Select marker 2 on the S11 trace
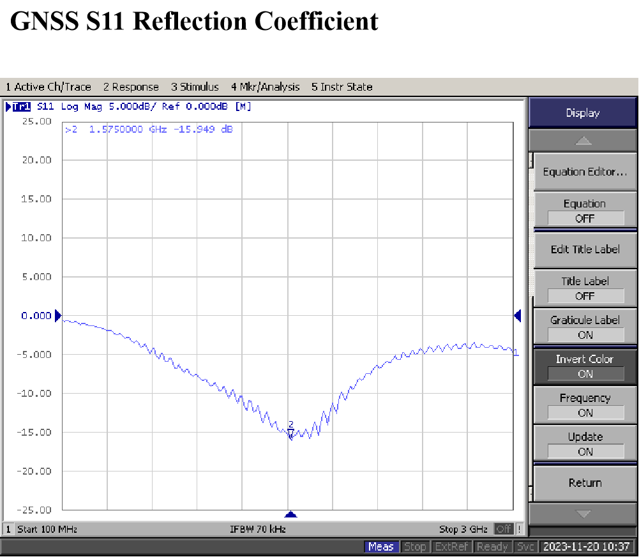The width and height of the screenshot is (639, 557). 290,430
